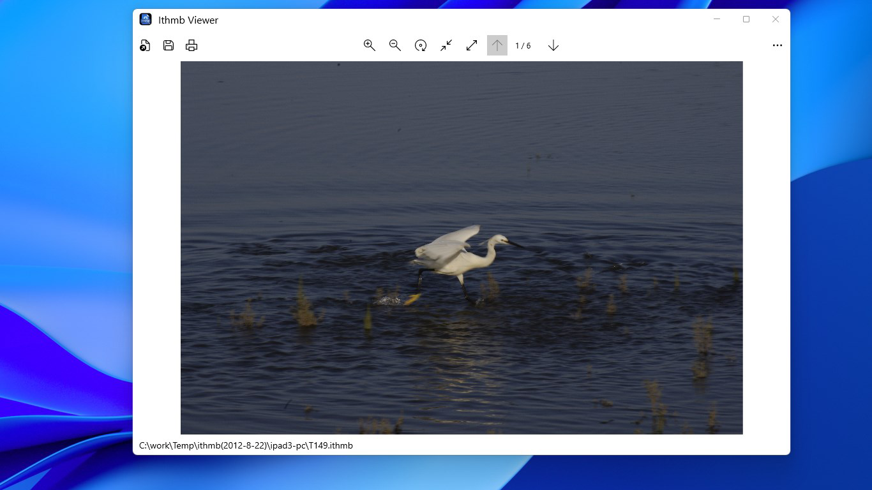Save the current image
This screenshot has height=490, width=872.
tap(168, 45)
